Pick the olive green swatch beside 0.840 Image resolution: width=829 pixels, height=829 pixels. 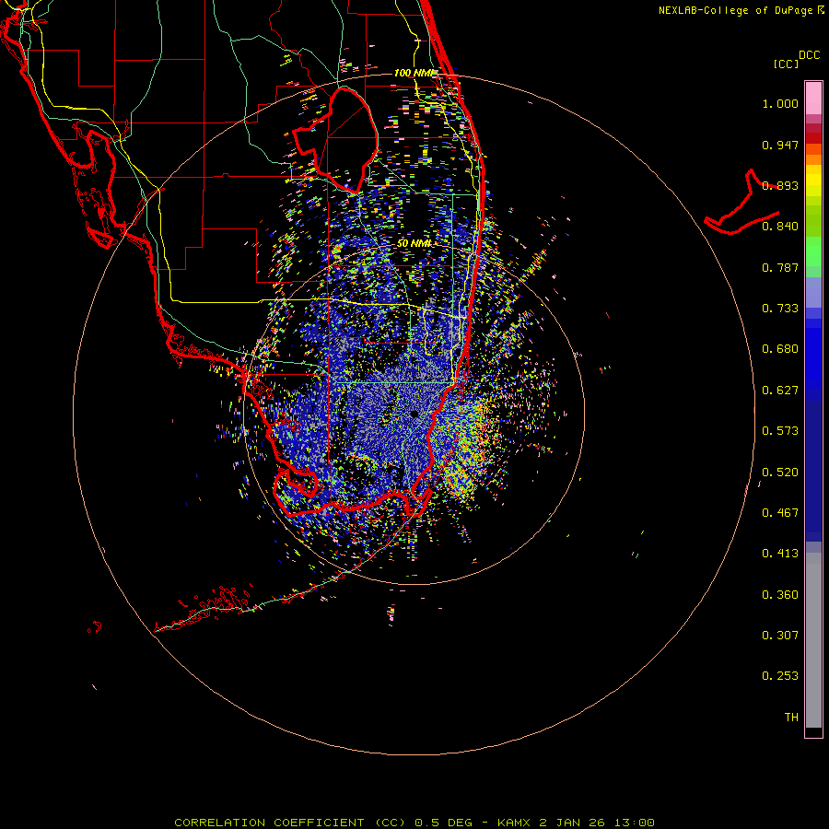(x=813, y=221)
